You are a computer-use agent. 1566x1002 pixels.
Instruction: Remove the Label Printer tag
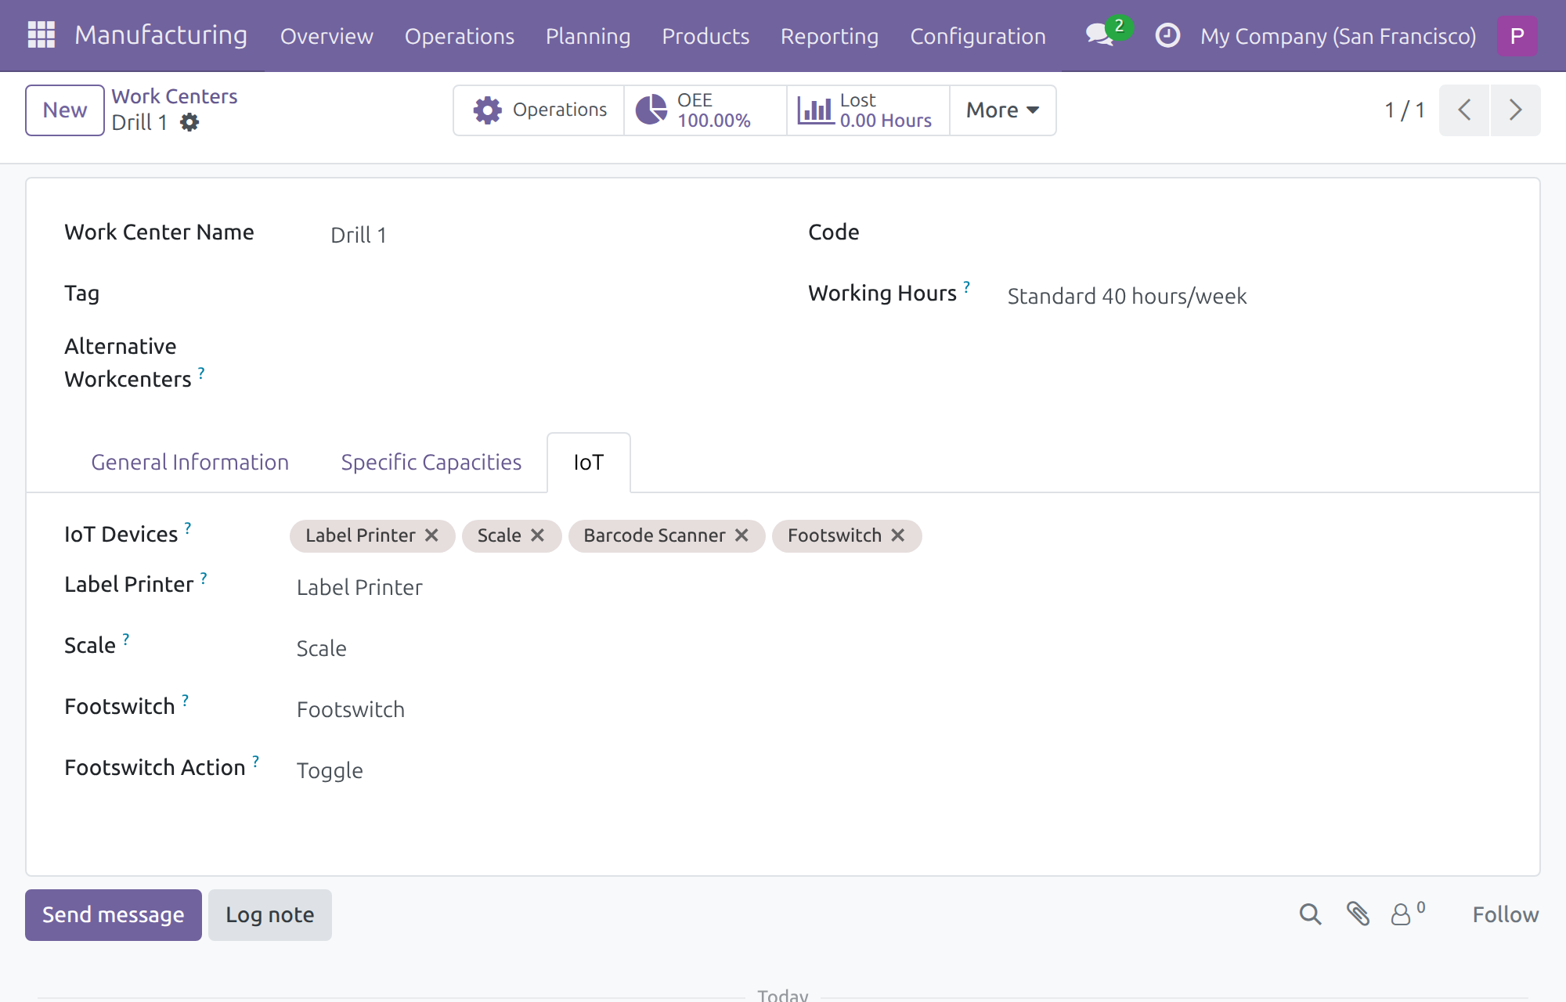431,535
